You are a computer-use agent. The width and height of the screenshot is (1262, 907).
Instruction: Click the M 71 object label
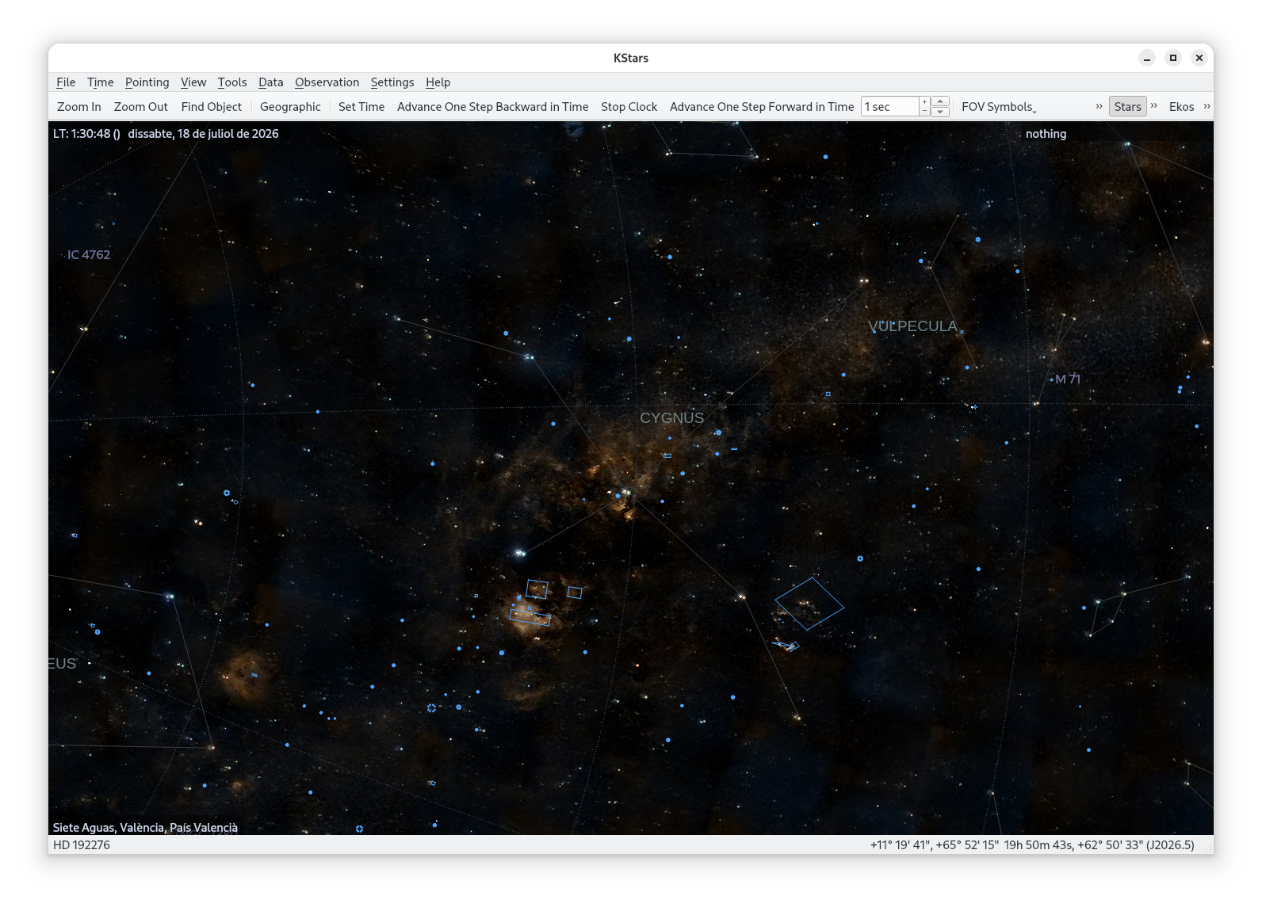coord(1068,379)
